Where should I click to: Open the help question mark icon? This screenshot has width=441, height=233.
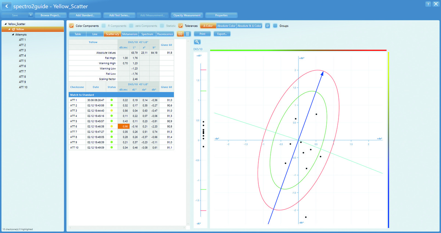428,4
